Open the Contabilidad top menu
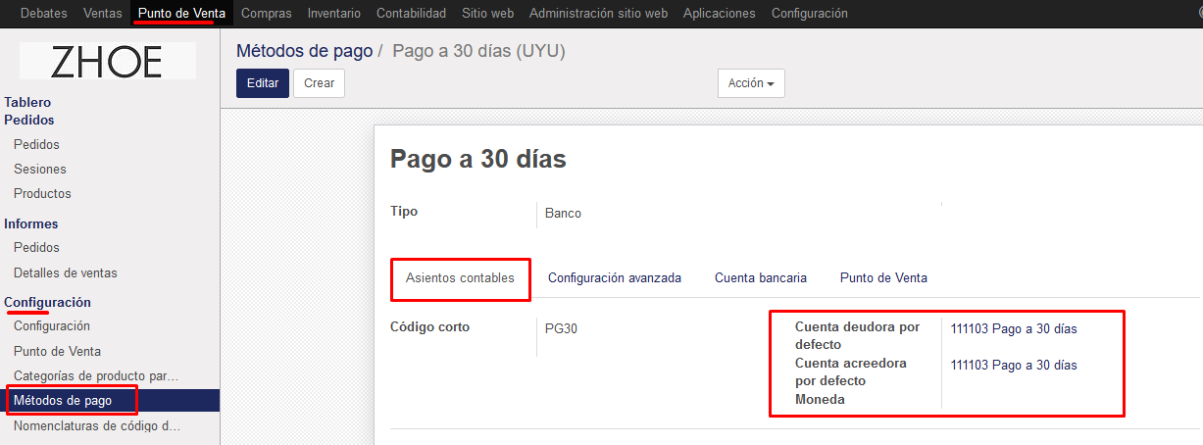The image size is (1203, 445). click(411, 13)
